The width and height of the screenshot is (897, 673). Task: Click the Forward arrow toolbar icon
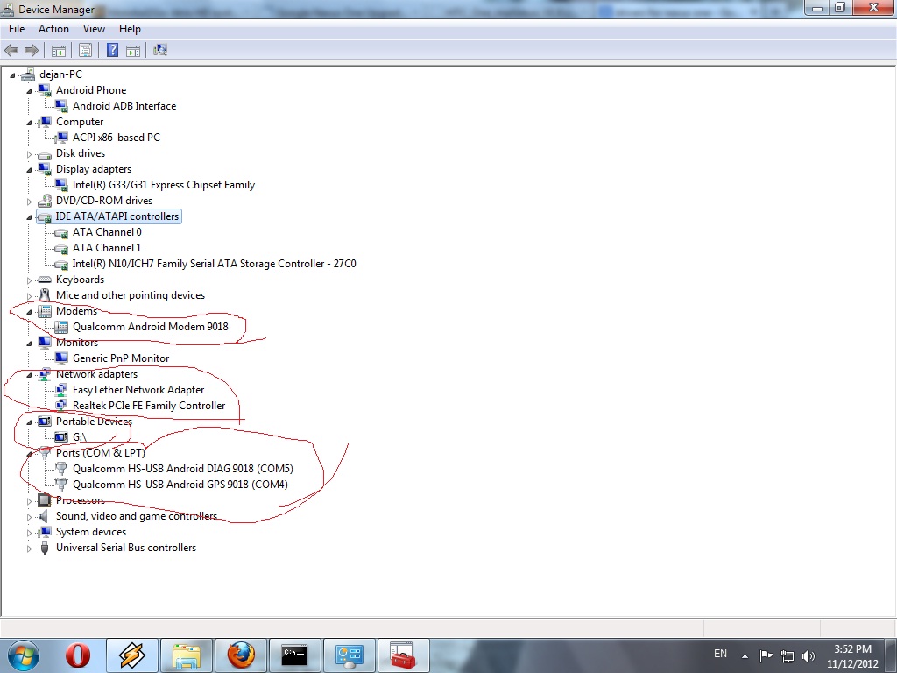[32, 50]
